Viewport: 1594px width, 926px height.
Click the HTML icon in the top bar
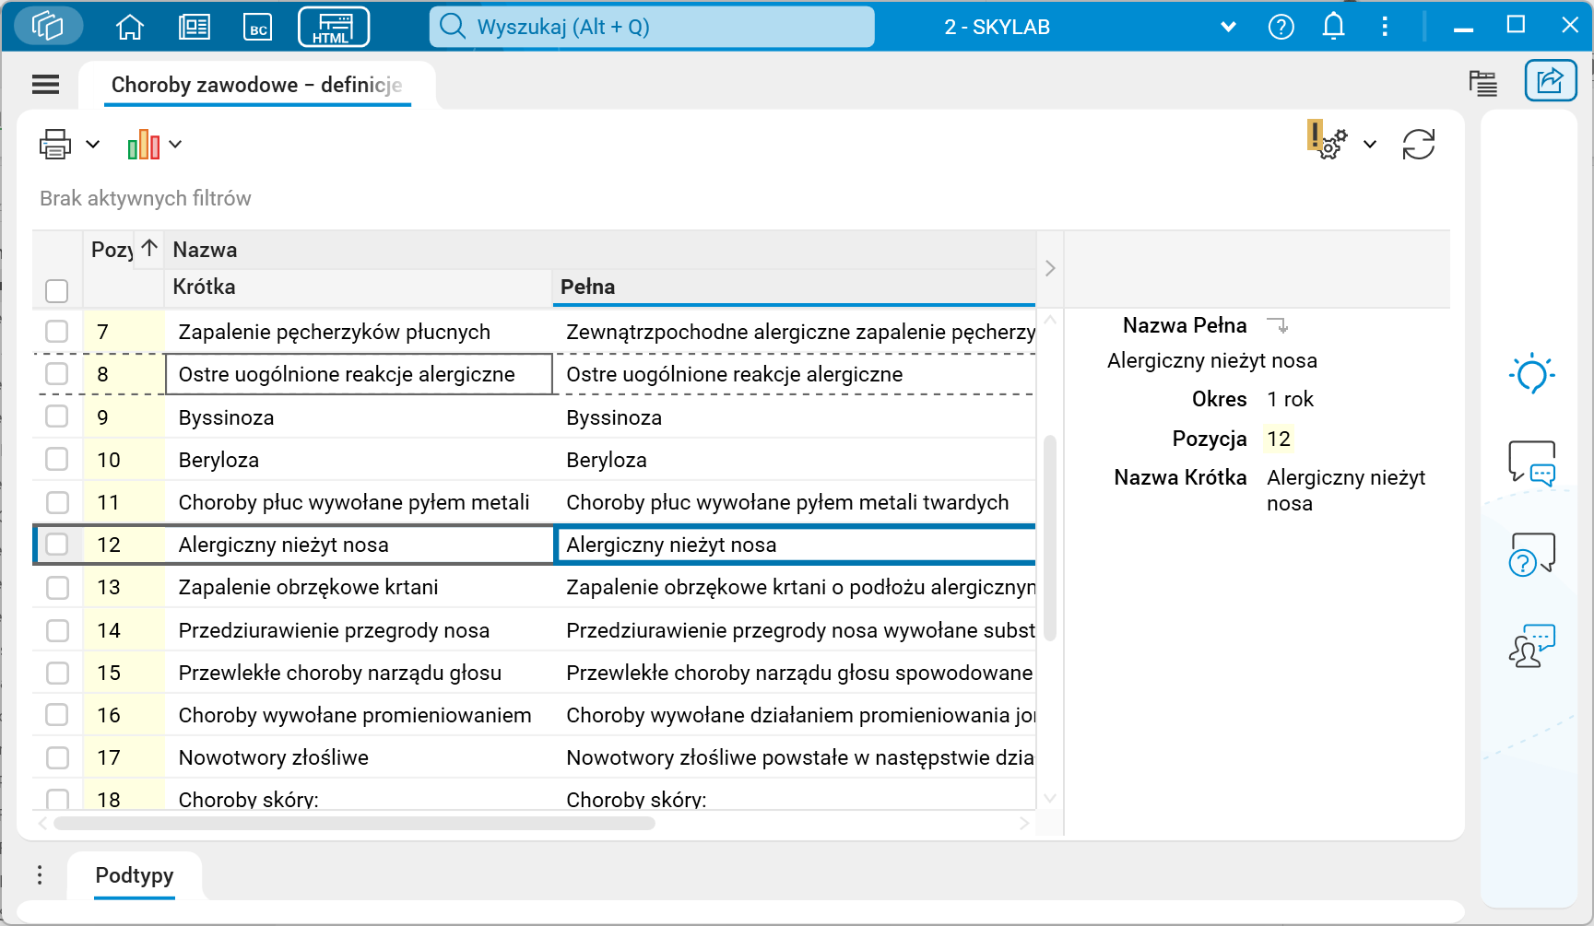[333, 27]
